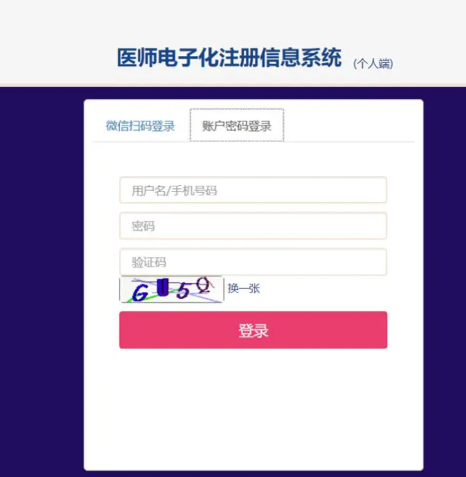Select the 账户密码登录 tab
This screenshot has width=466, height=477.
pyautogui.click(x=237, y=125)
